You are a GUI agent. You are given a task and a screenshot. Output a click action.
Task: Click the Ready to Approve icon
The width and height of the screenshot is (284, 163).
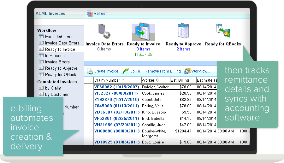coord(183,32)
